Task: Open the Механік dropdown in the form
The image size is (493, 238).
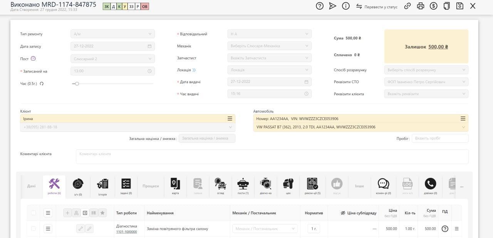Action: pos(269,46)
